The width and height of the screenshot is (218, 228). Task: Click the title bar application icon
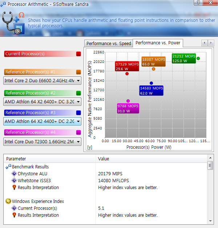(x=3, y=4)
